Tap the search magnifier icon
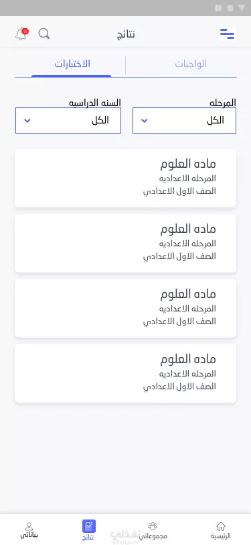 pos(44,34)
